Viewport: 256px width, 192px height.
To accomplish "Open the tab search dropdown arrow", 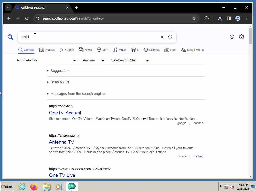I will [x=8, y=8].
